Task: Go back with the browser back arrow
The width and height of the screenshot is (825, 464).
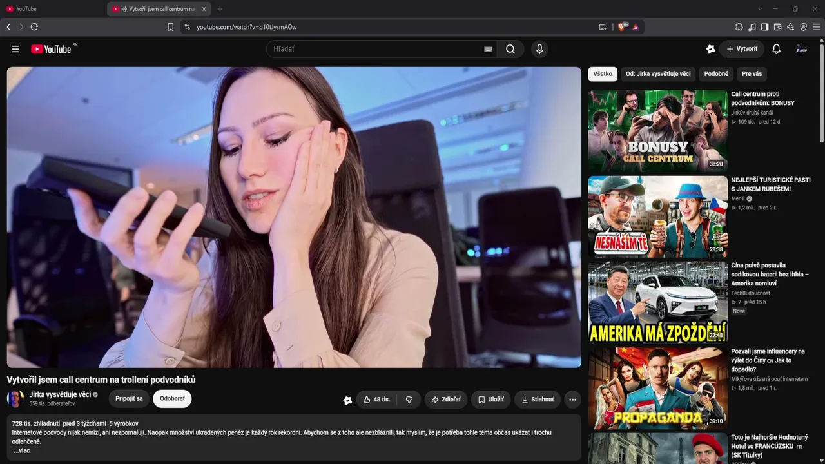Action: tap(8, 27)
